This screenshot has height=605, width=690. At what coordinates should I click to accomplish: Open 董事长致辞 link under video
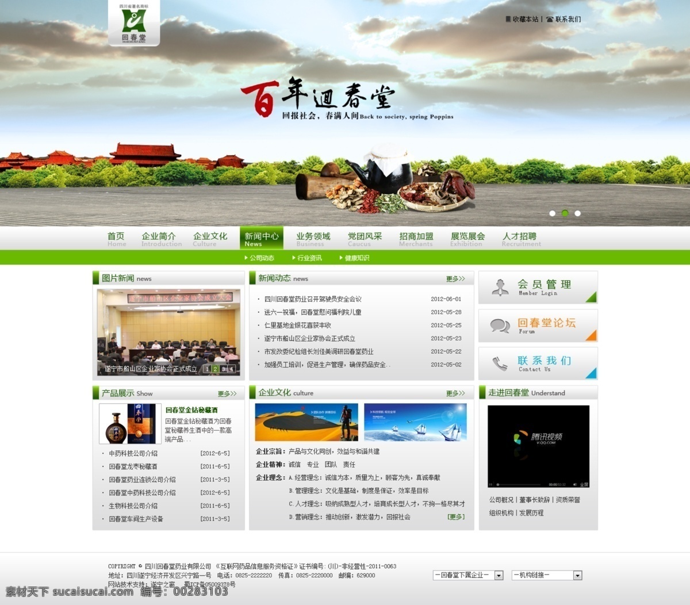(x=535, y=500)
